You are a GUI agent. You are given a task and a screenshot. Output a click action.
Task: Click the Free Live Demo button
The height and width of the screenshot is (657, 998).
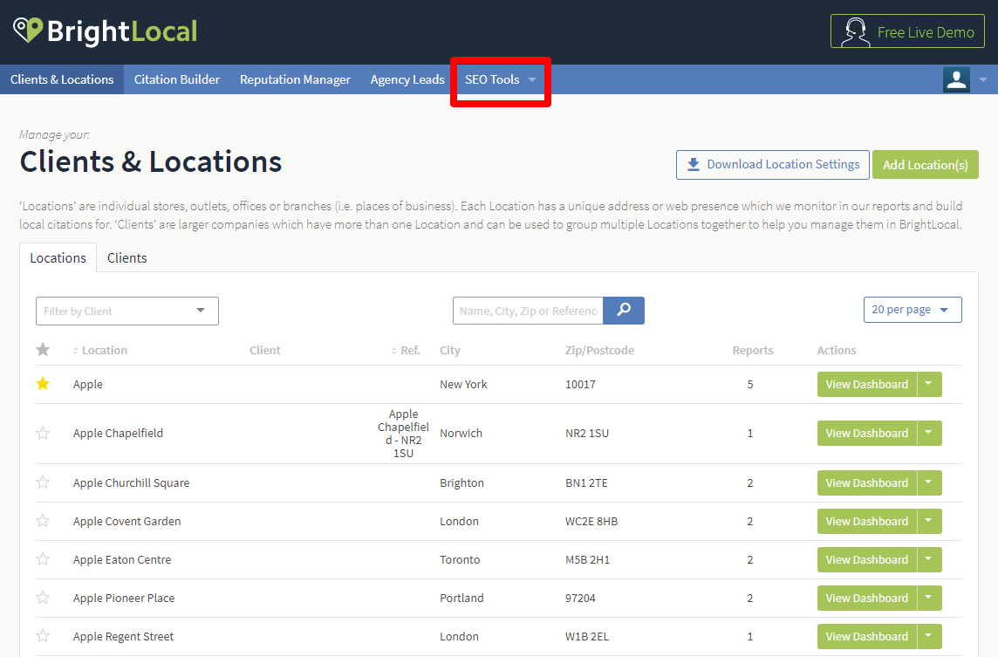(x=907, y=31)
